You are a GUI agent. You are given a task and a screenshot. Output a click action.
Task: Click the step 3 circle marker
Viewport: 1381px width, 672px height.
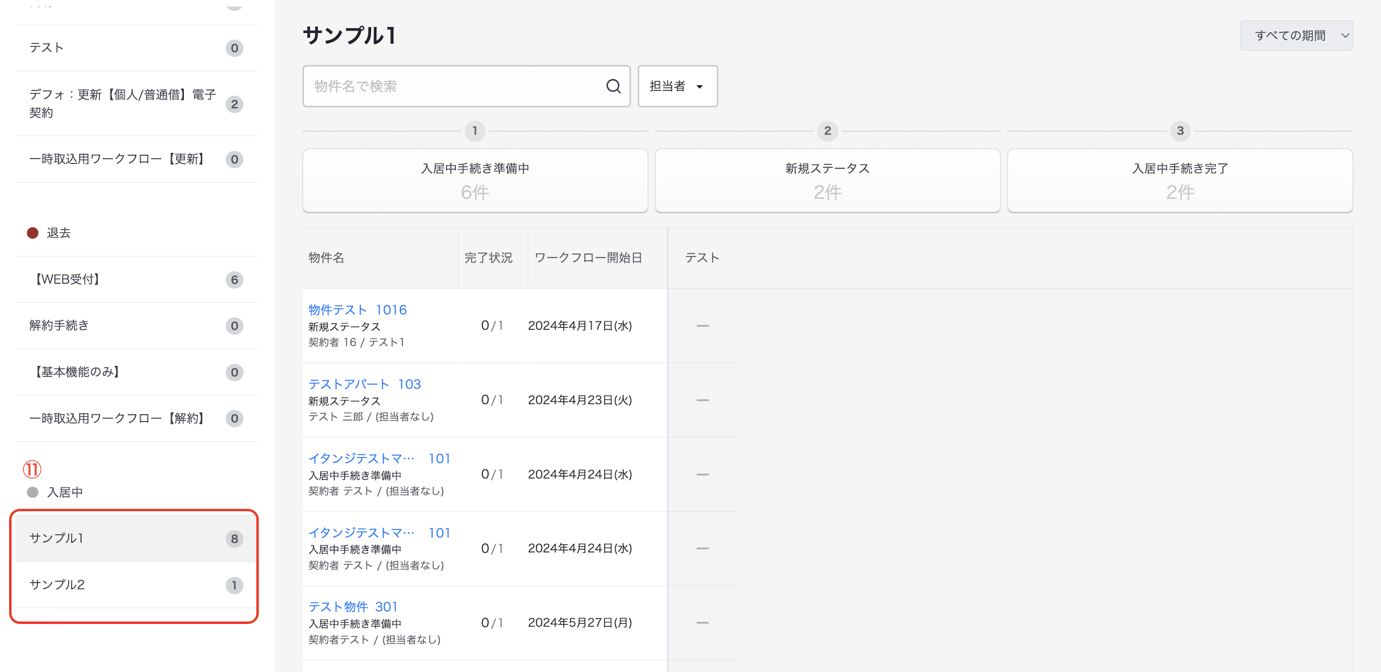pos(1179,130)
